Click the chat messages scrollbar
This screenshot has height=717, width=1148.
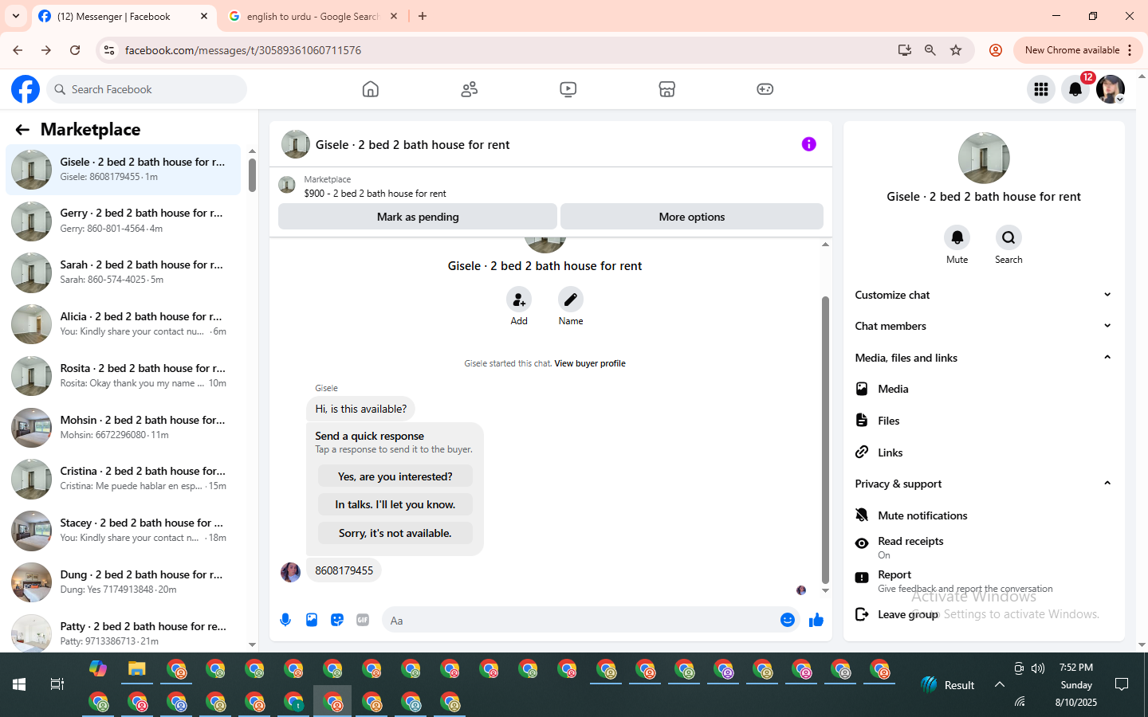click(825, 440)
